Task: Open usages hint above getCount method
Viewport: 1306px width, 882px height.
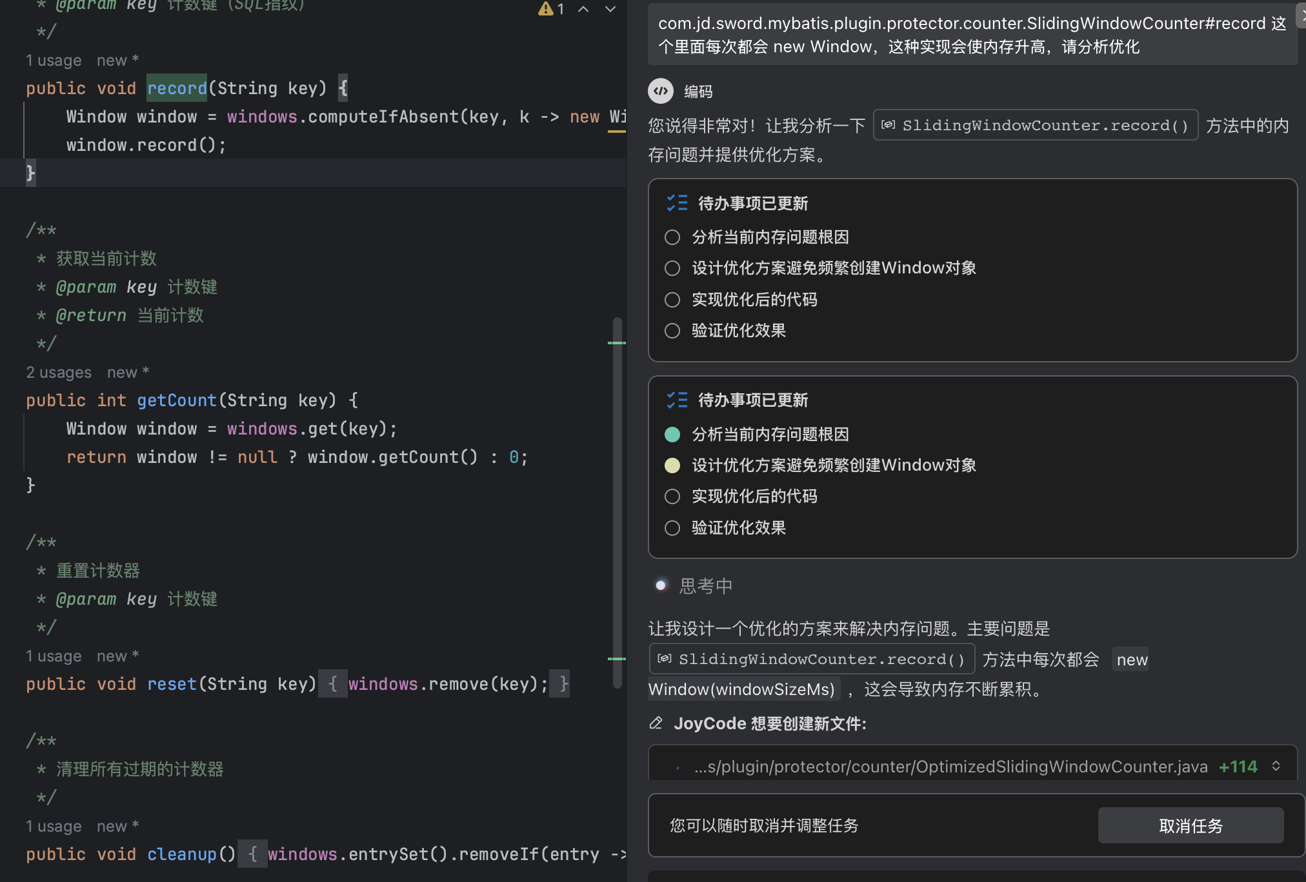Action: [59, 373]
